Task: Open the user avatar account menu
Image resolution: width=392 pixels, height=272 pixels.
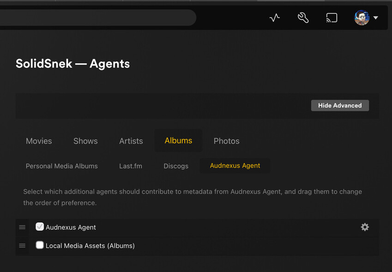Action: pyautogui.click(x=362, y=18)
